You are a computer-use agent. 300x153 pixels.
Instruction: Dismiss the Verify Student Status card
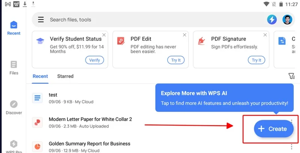[104, 35]
